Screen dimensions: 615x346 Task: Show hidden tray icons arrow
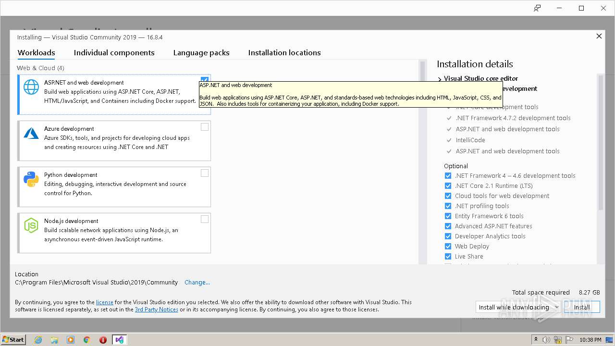click(x=536, y=339)
